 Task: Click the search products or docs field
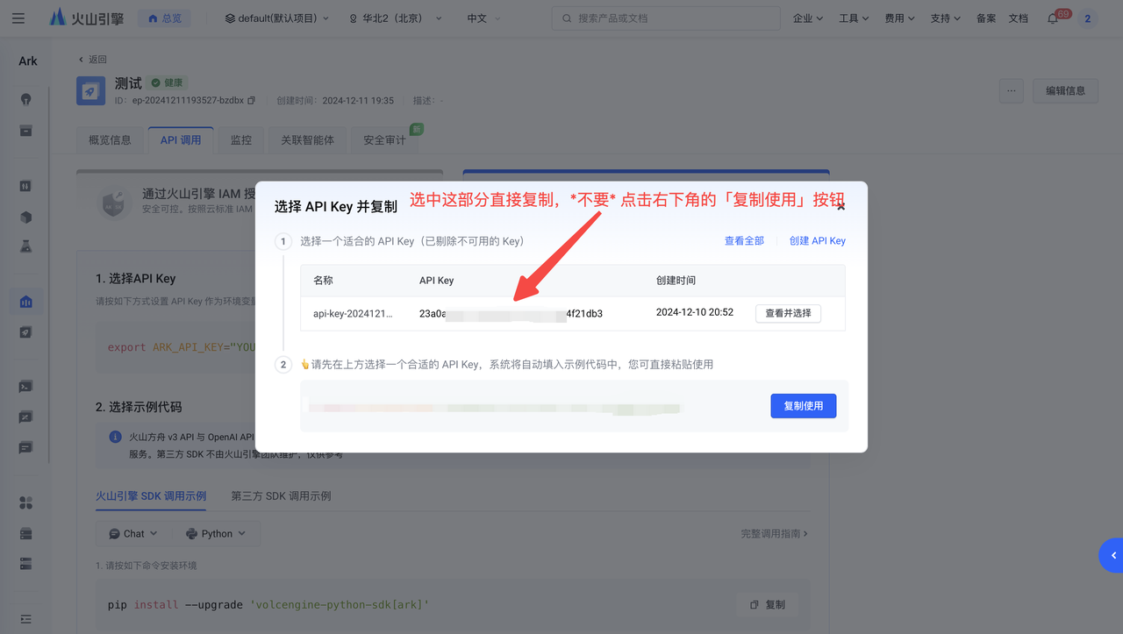(x=667, y=18)
